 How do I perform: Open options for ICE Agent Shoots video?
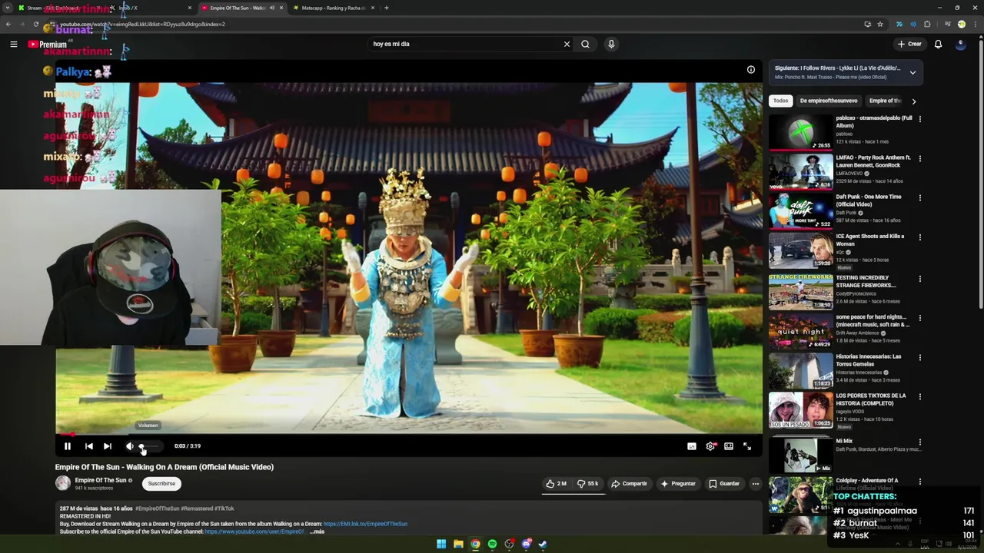click(x=919, y=237)
